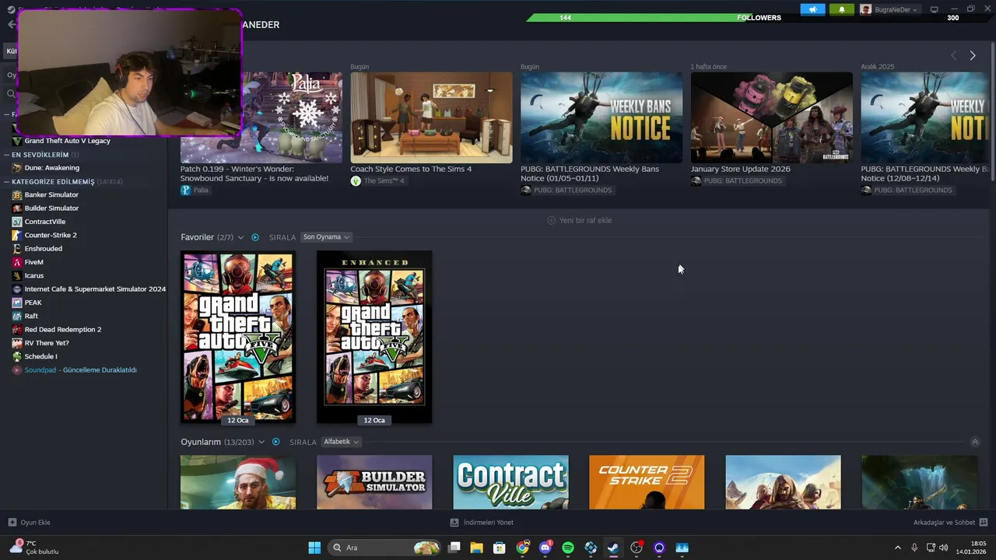Select Soundpad update paused entry
Screen dimensions: 996x560
[x=80, y=370]
